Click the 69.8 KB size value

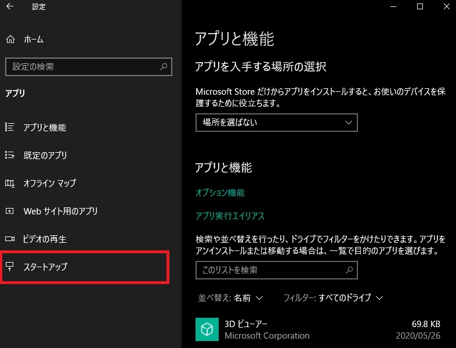point(426,324)
